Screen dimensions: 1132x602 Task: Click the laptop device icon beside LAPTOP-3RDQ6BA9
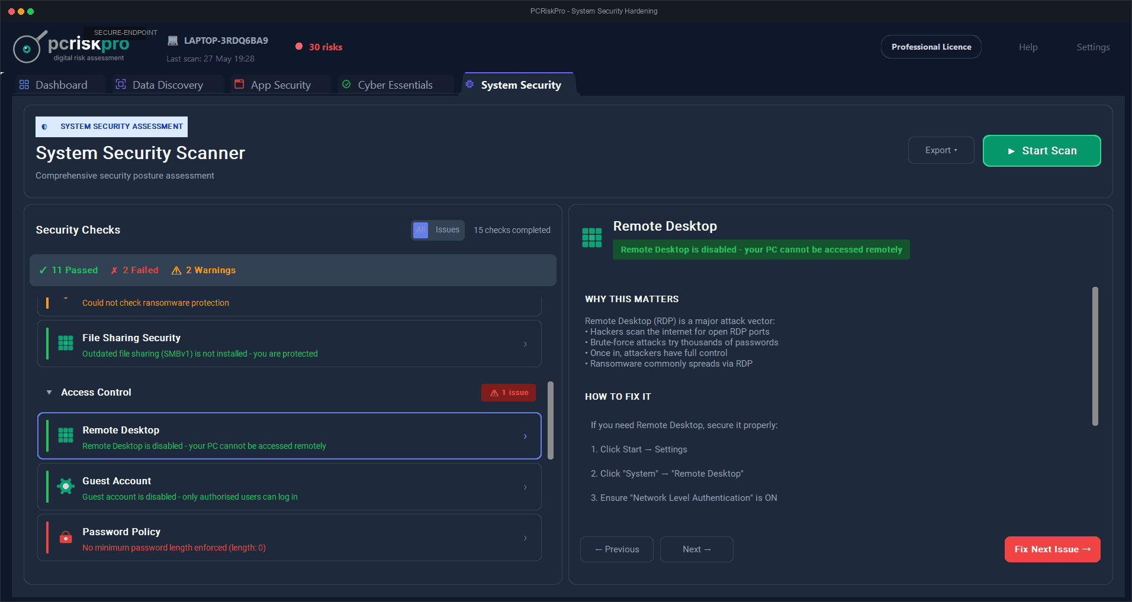173,41
